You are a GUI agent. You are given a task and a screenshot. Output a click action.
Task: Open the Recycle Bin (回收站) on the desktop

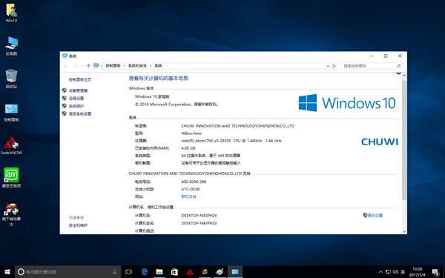coord(11,79)
